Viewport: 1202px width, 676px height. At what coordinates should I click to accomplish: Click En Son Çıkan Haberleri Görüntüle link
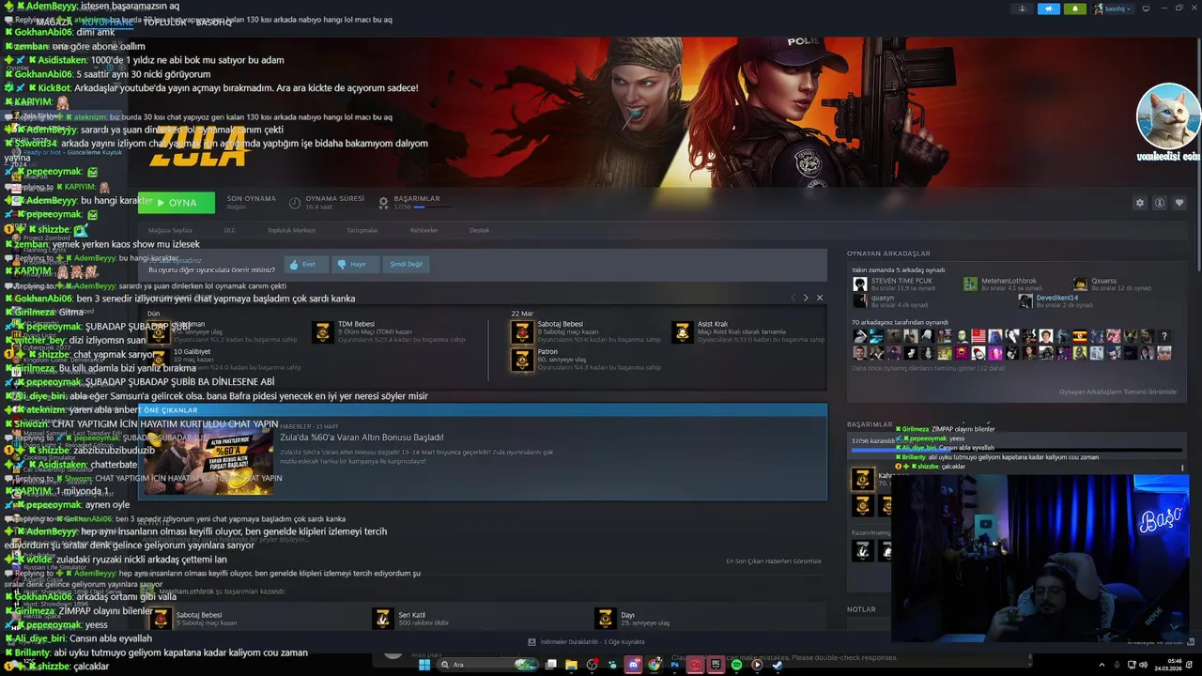774,561
